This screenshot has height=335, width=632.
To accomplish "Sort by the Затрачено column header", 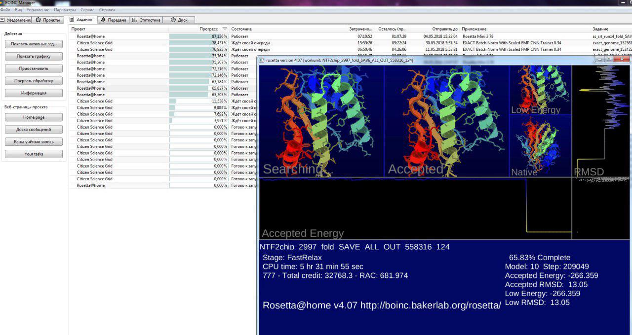I will [361, 29].
